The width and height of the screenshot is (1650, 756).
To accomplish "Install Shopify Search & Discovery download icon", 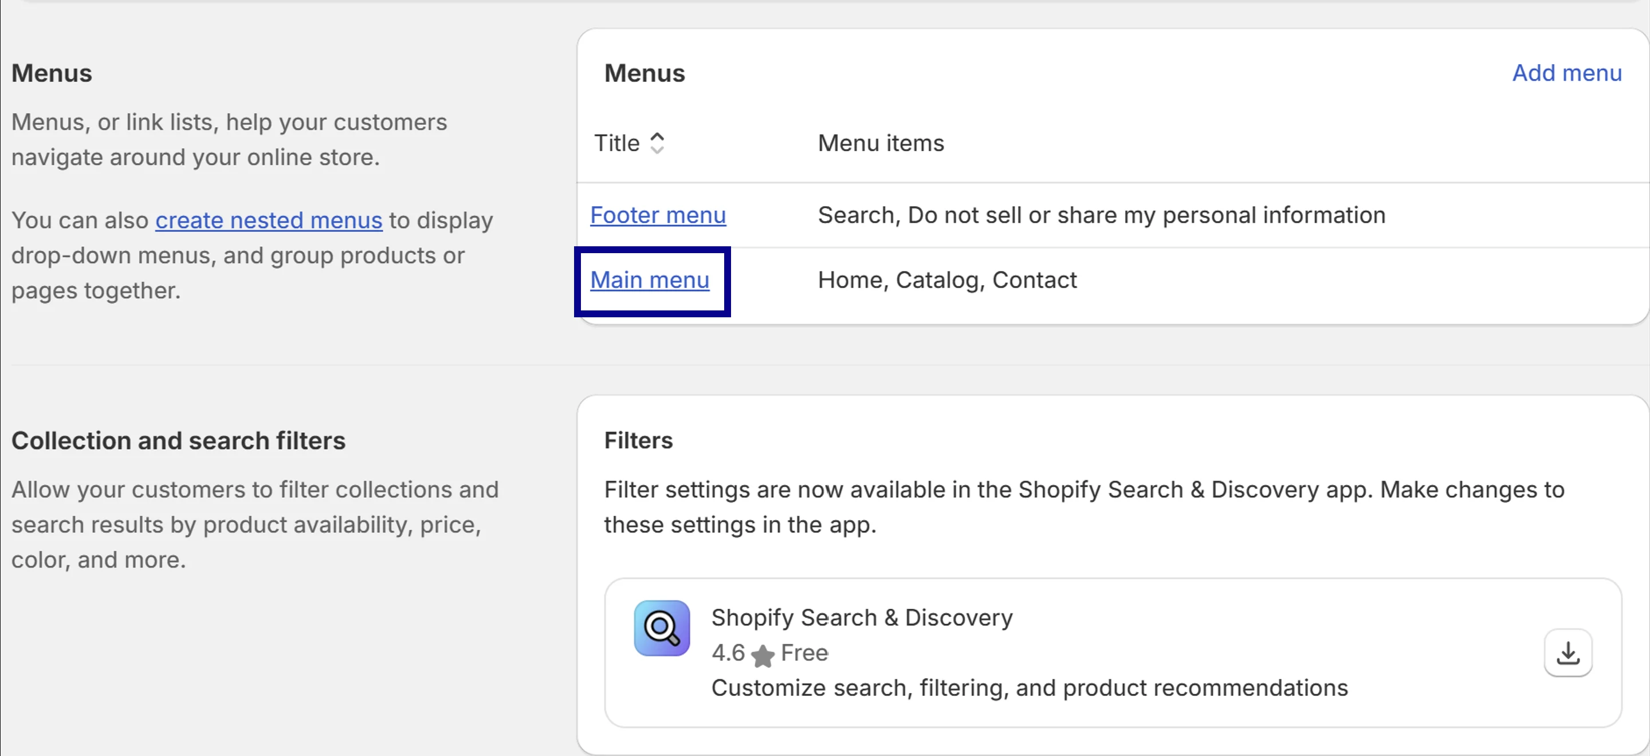I will click(1567, 653).
